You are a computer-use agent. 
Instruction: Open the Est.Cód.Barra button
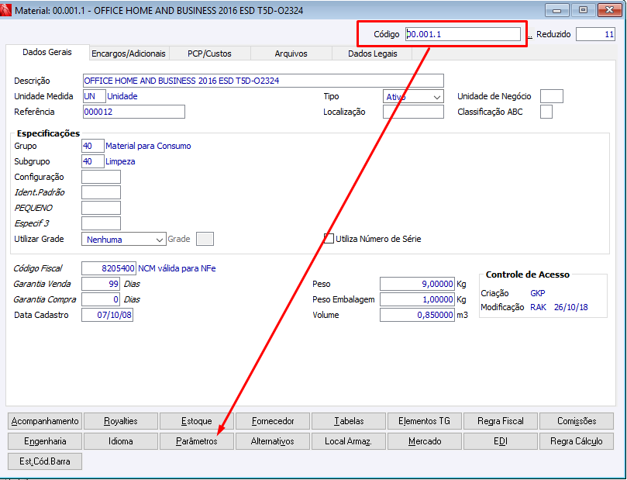coord(45,461)
